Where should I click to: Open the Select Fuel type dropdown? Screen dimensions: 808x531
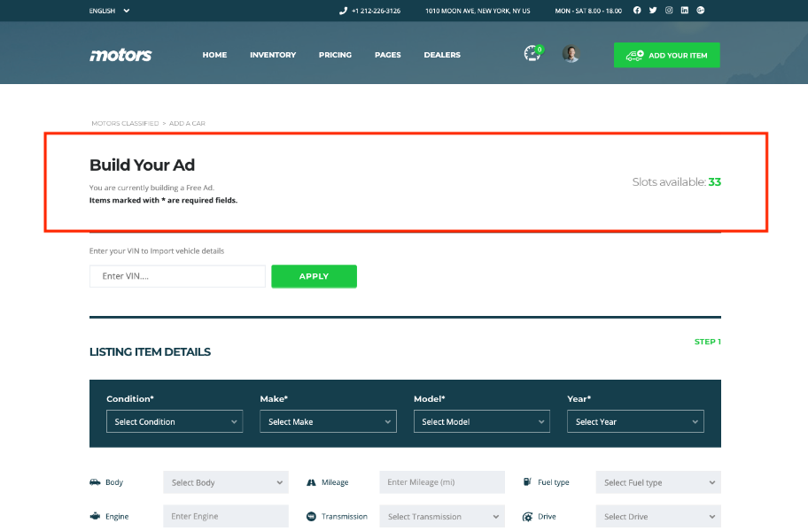tap(658, 482)
